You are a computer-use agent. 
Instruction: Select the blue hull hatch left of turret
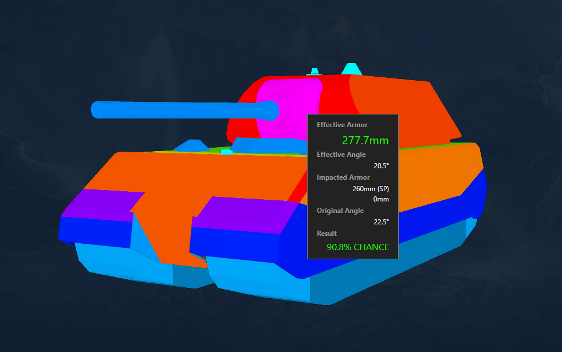[192, 145]
